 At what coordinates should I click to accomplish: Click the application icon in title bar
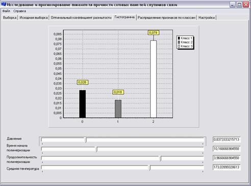(x=4, y=4)
